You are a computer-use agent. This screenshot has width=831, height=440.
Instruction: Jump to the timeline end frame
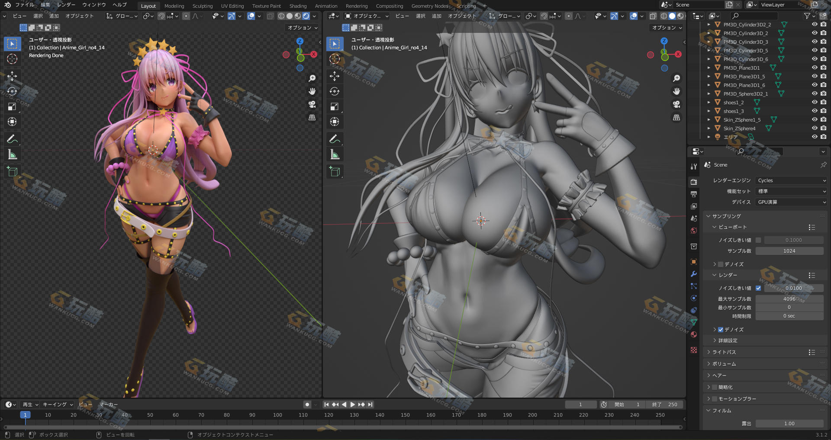coord(370,405)
